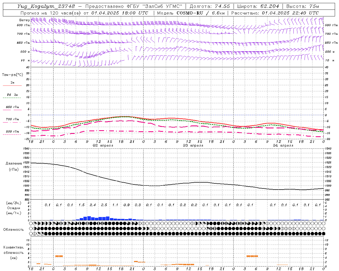
Task: Click the Рассчитано: 01.04.2025 22:40 UTC timestamp
Action: [275, 13]
